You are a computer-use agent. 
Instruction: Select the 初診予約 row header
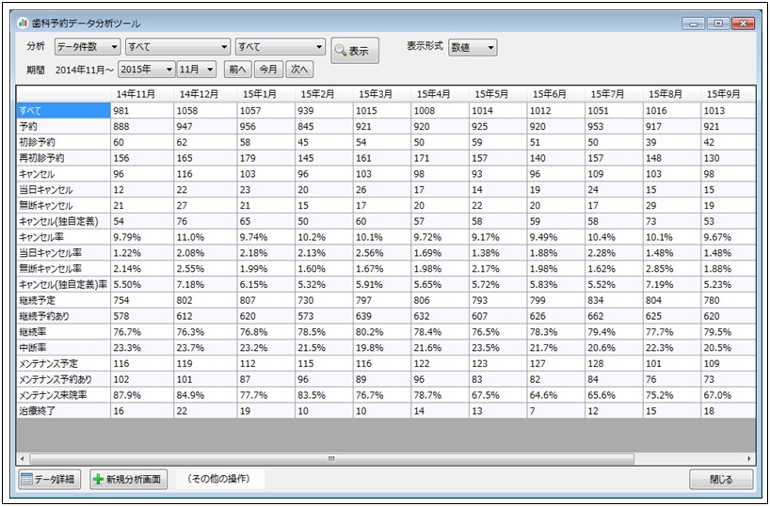(x=63, y=142)
